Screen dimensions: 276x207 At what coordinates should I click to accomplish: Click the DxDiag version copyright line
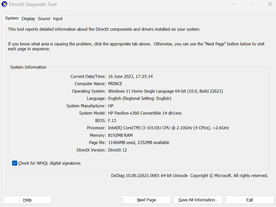(189, 176)
